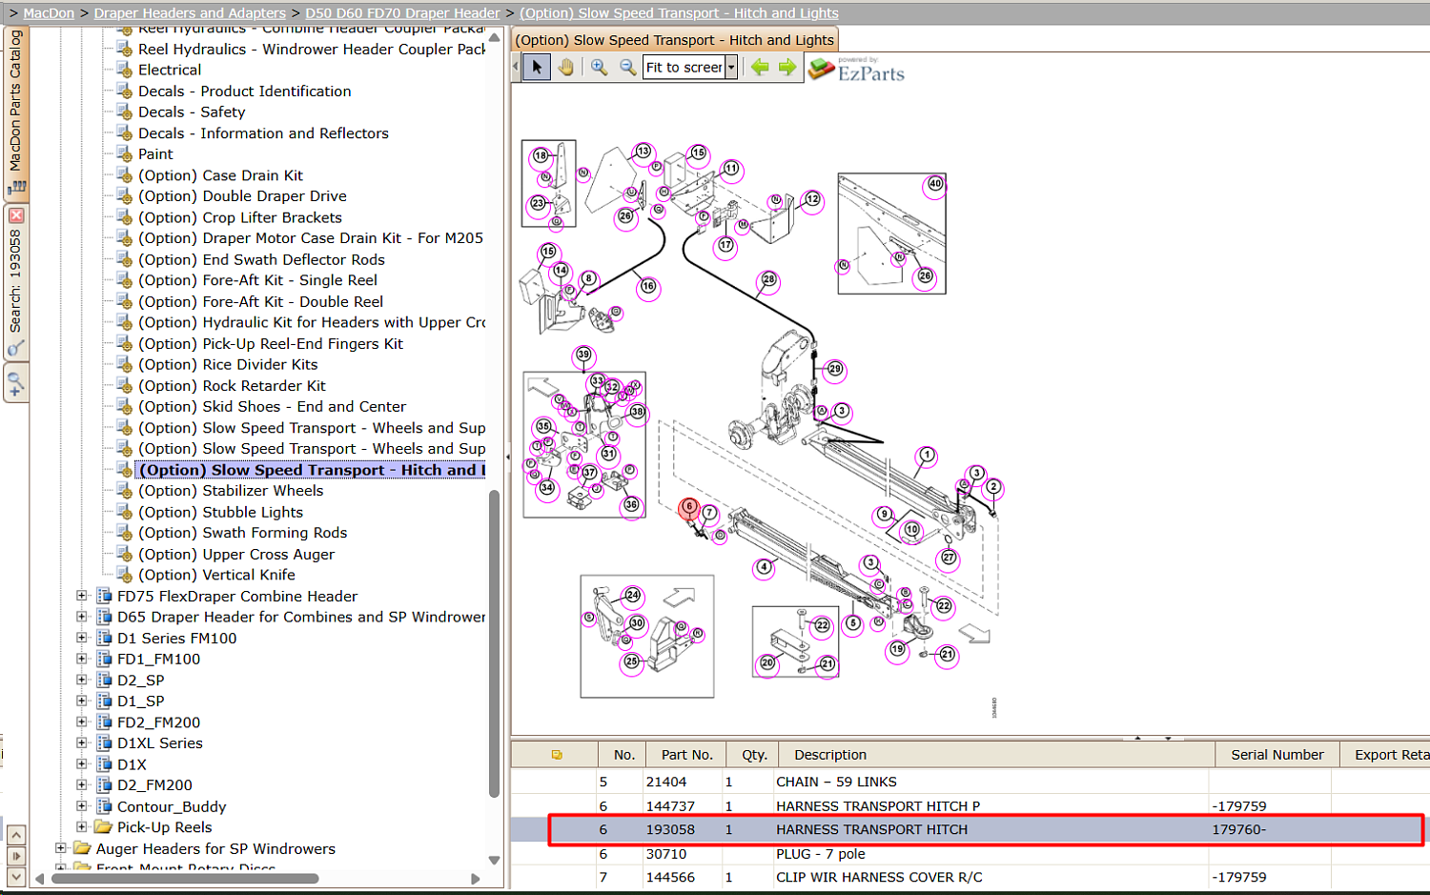Viewport: 1430px width, 895px height.
Task: Sort by the Part No. column header
Action: (686, 755)
